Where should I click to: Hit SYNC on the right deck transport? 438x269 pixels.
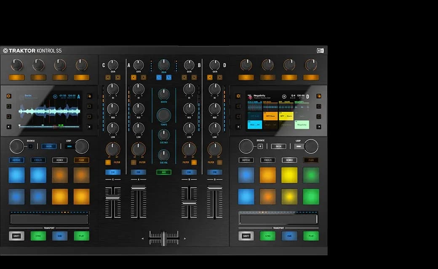coord(268,236)
